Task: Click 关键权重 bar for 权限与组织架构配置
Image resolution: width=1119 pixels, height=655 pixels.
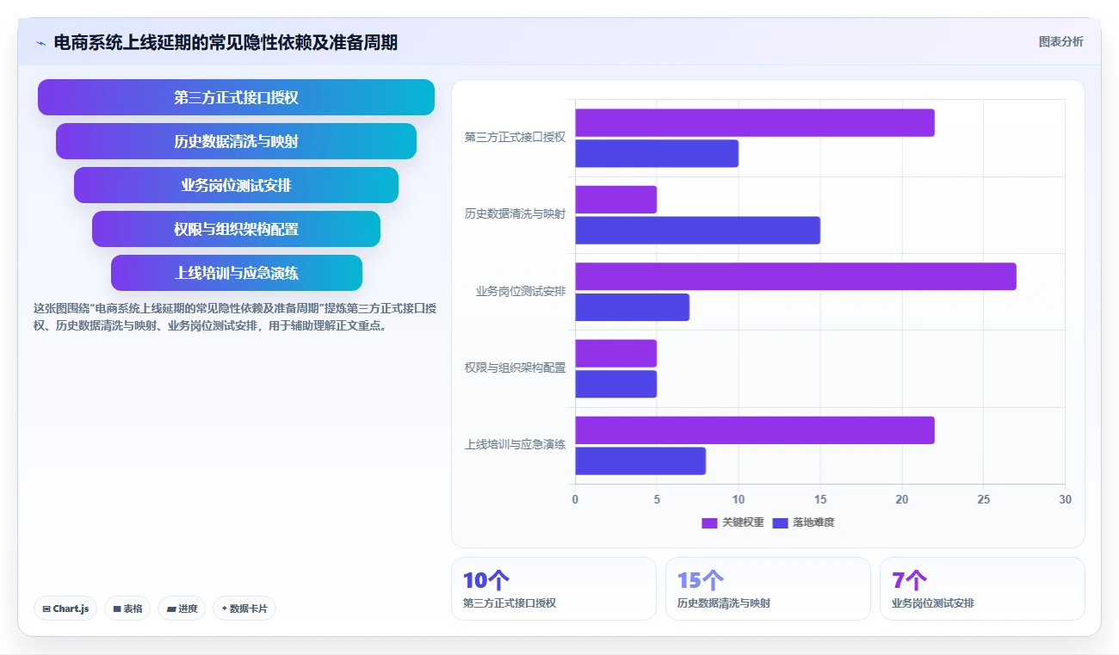Action: click(x=616, y=354)
